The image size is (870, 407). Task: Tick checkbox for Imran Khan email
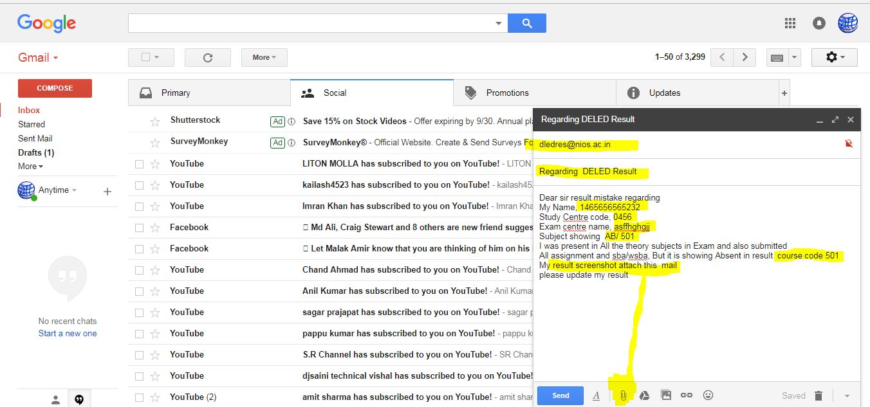click(139, 206)
